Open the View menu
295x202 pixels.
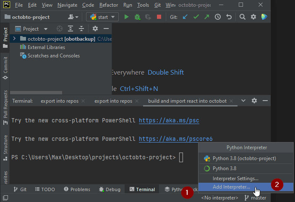pyautogui.click(x=47, y=5)
